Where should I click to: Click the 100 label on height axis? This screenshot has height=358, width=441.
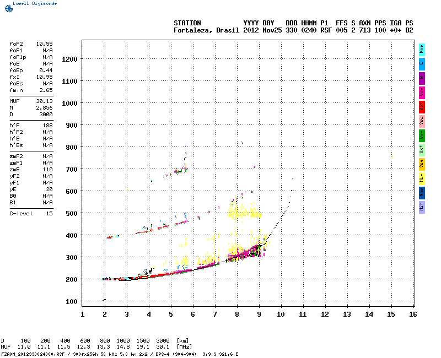coord(72,301)
